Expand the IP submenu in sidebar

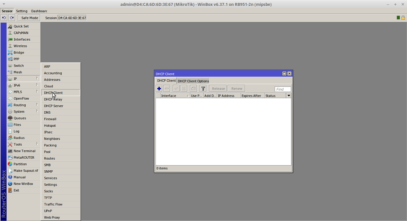[24, 79]
